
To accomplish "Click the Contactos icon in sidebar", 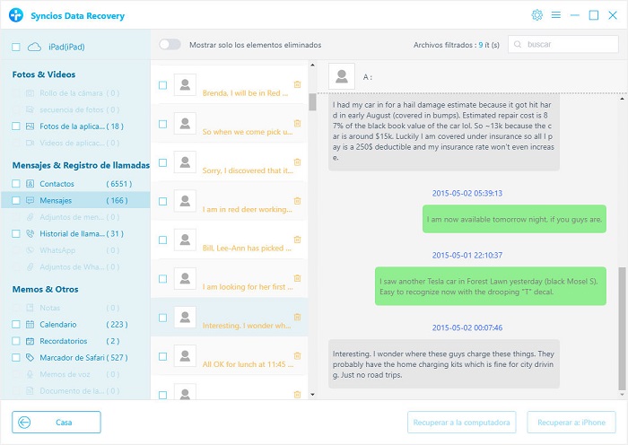I will [30, 183].
